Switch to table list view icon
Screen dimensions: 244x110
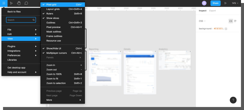tap(235, 21)
